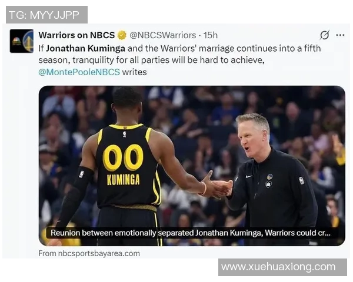Open the 15h timestamp link
353x282 pixels.
point(211,35)
